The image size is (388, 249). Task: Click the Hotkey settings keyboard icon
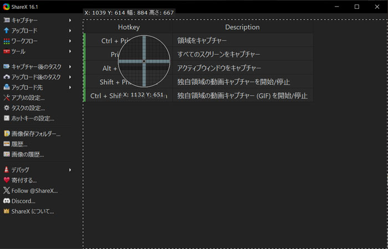pyautogui.click(x=7, y=118)
